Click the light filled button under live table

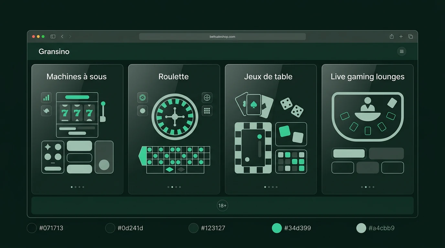[349, 153]
